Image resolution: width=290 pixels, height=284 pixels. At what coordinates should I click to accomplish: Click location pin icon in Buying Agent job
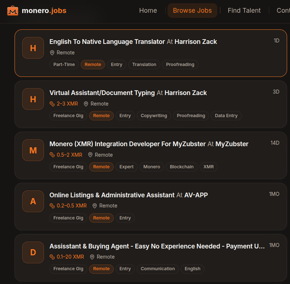coord(92,257)
